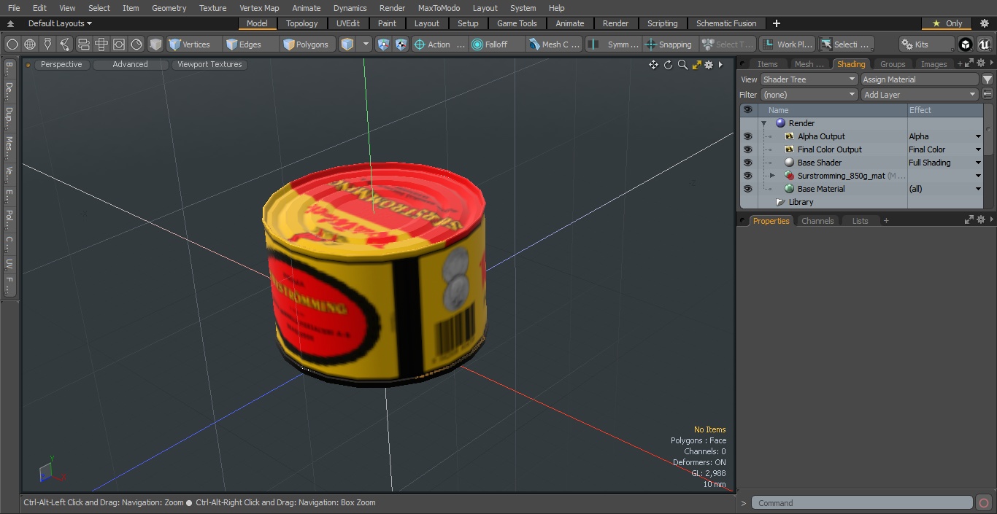Open the Filter (none) dropdown
The height and width of the screenshot is (514, 997).
(x=809, y=95)
